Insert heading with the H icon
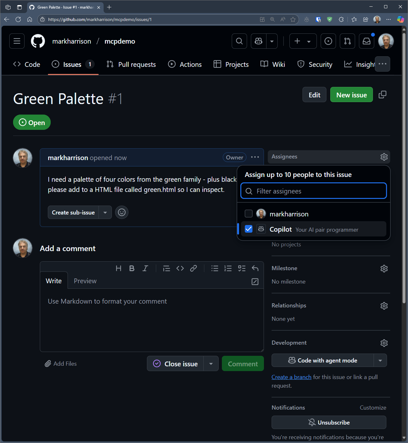The width and height of the screenshot is (408, 443). (119, 268)
